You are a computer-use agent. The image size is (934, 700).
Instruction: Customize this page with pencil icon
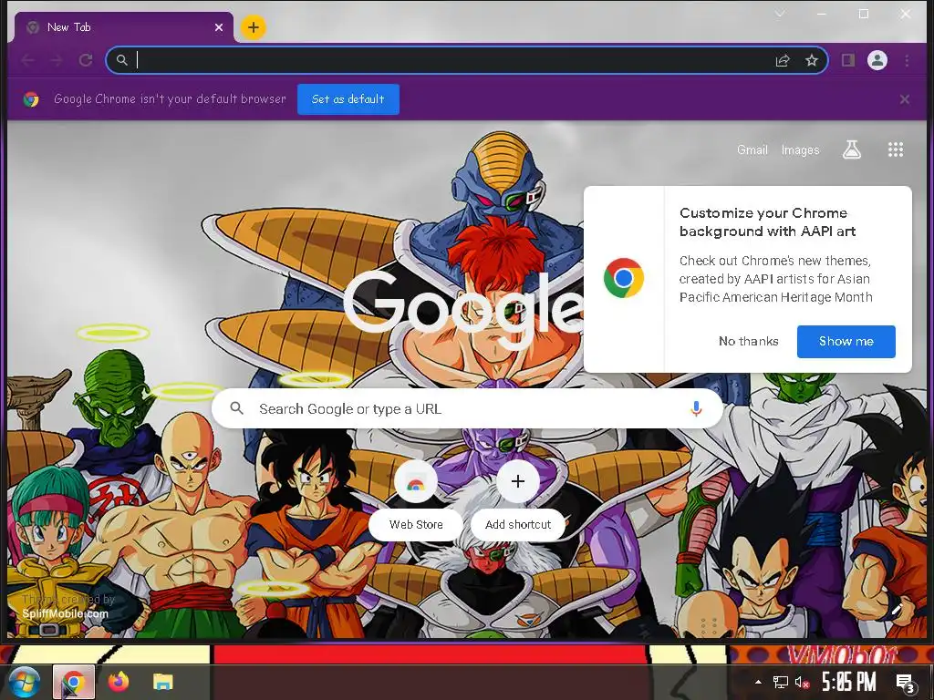coord(898,609)
